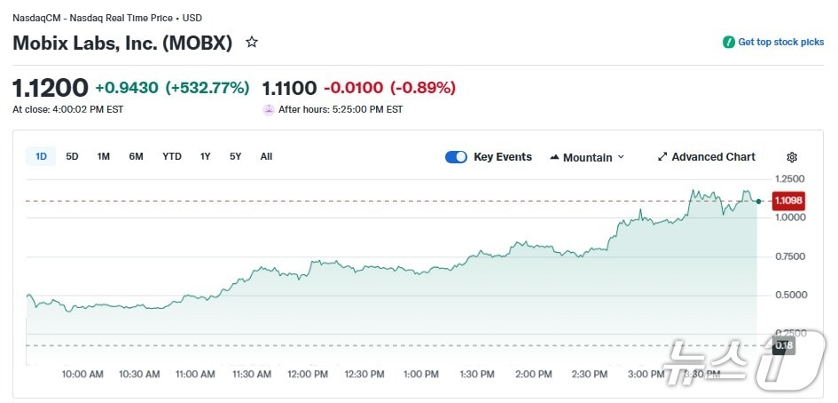
Task: Click the 0.18 previous close label
Action: (784, 345)
